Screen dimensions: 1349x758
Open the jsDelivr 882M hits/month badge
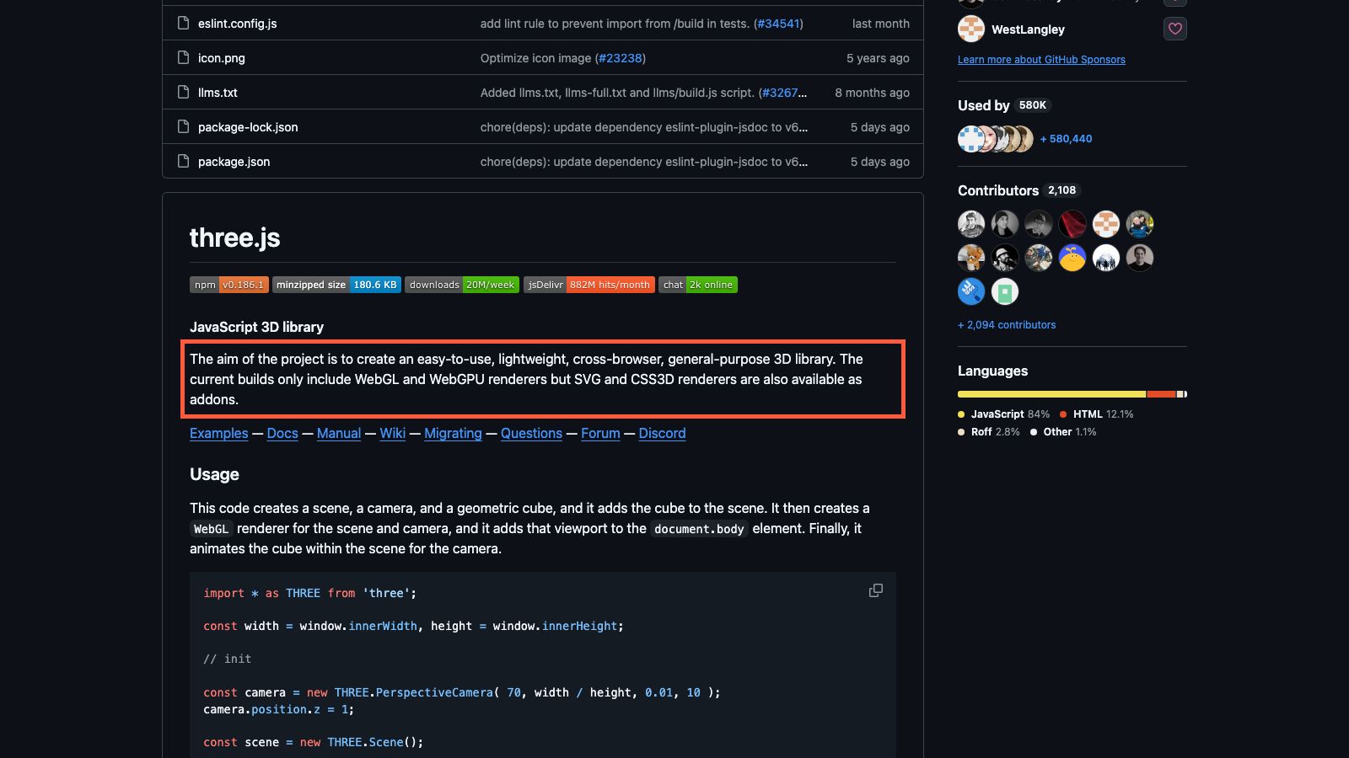(x=589, y=285)
